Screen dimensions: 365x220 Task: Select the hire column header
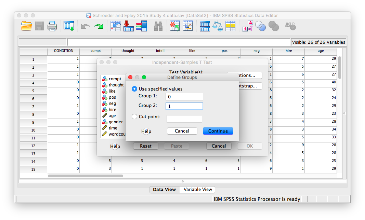[x=288, y=51]
